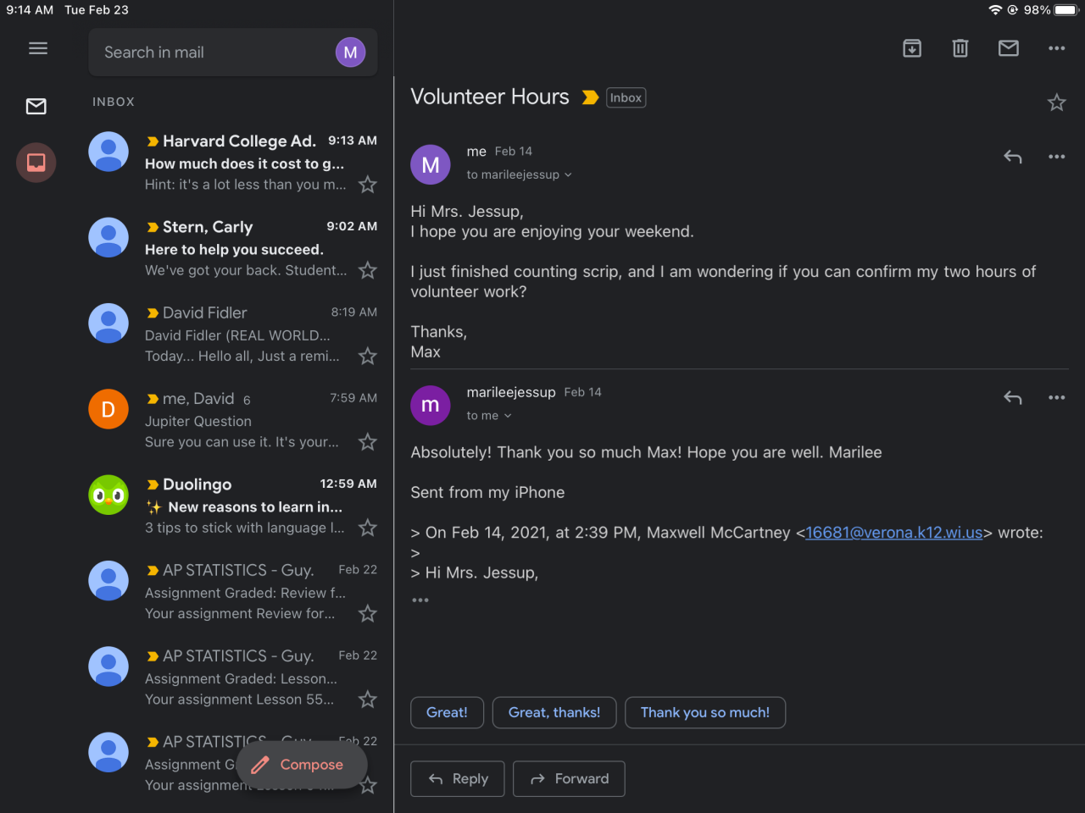1085x813 pixels.
Task: Star the Volunteer Hours conversation
Action: pos(1056,102)
